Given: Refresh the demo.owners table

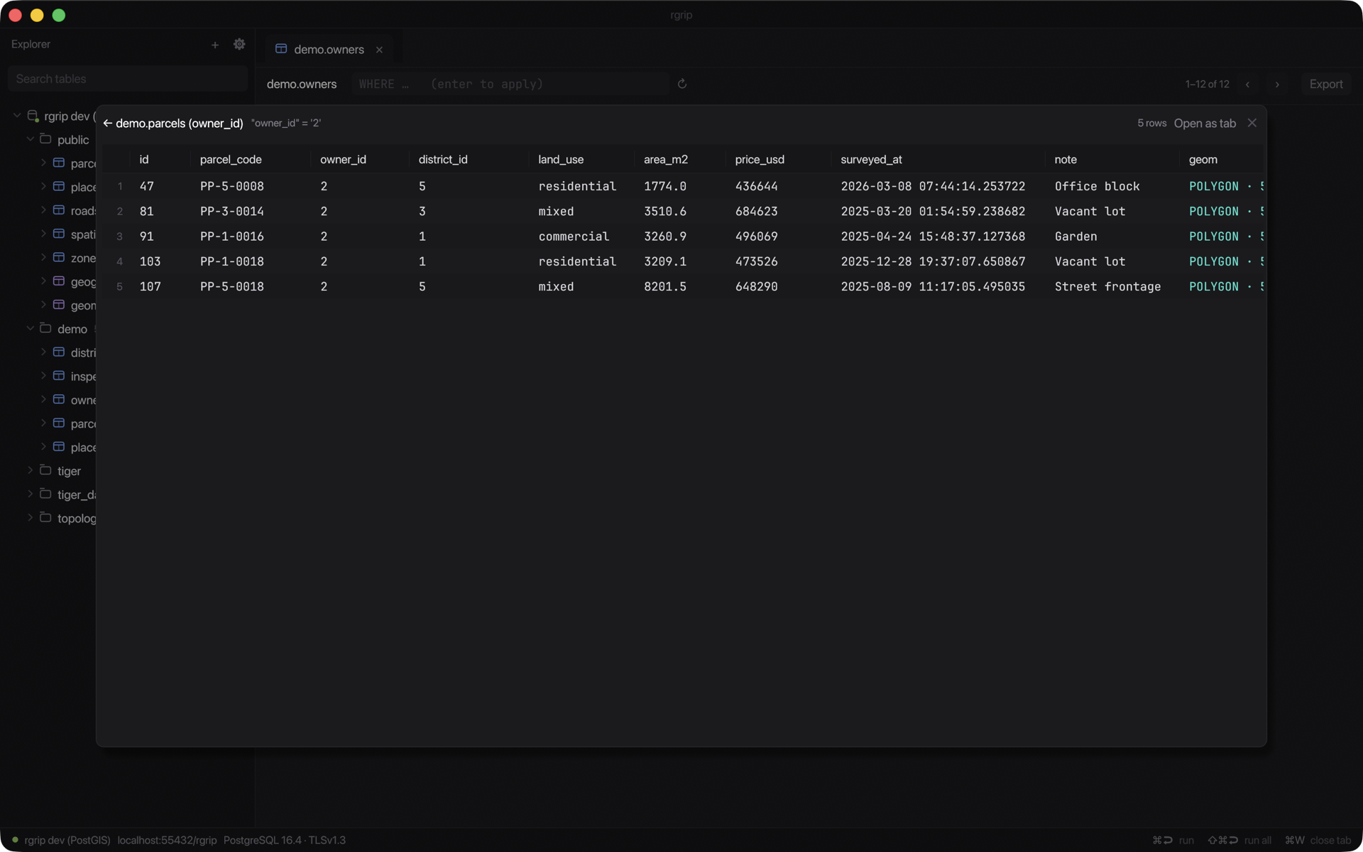Looking at the screenshot, I should click(682, 84).
